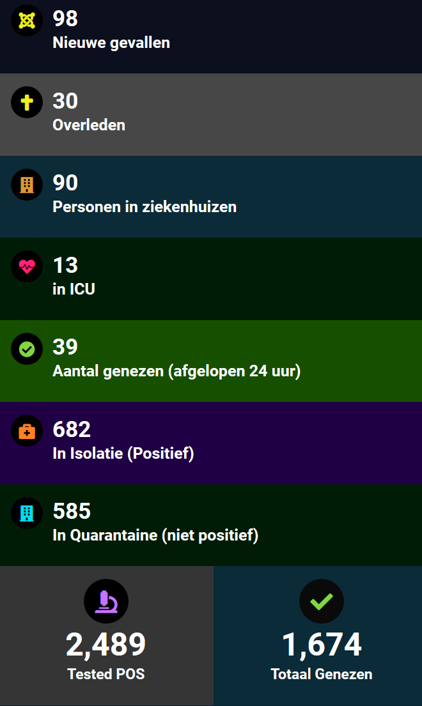Click the yellow virus icon for Nieuwe gevallen
The width and height of the screenshot is (422, 706).
27,21
